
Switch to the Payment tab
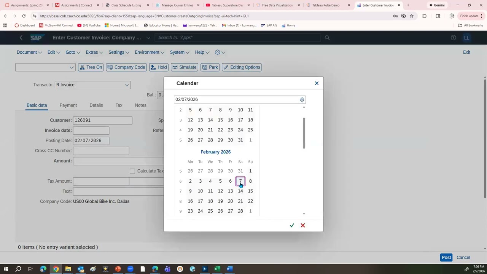[68, 105]
